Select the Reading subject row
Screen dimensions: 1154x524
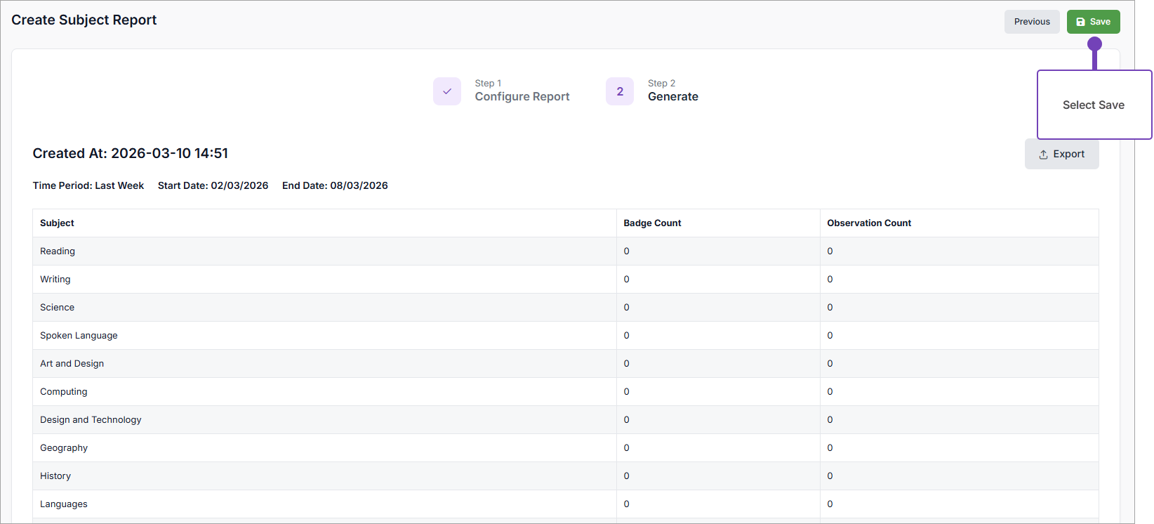tap(58, 251)
